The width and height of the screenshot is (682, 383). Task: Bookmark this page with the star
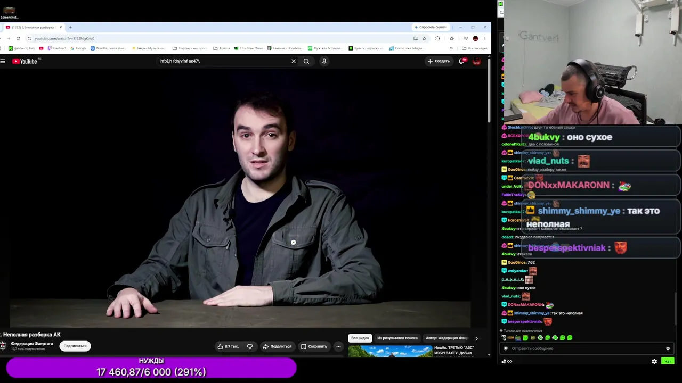coord(424,38)
